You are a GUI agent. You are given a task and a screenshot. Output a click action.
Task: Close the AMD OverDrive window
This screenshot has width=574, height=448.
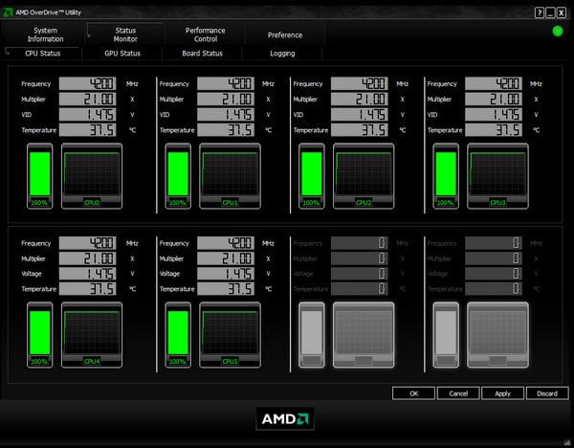click(x=562, y=12)
